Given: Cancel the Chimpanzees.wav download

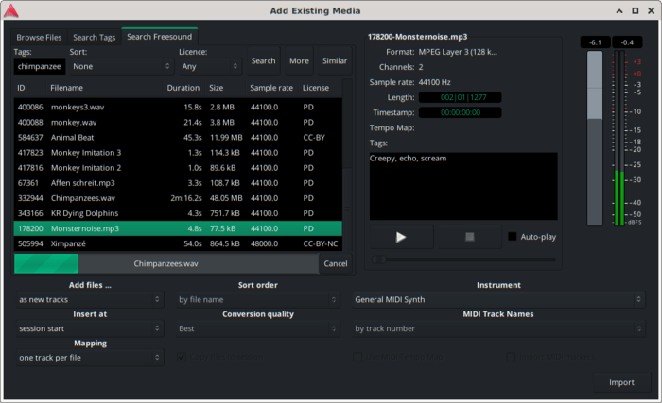Looking at the screenshot, I should point(335,263).
